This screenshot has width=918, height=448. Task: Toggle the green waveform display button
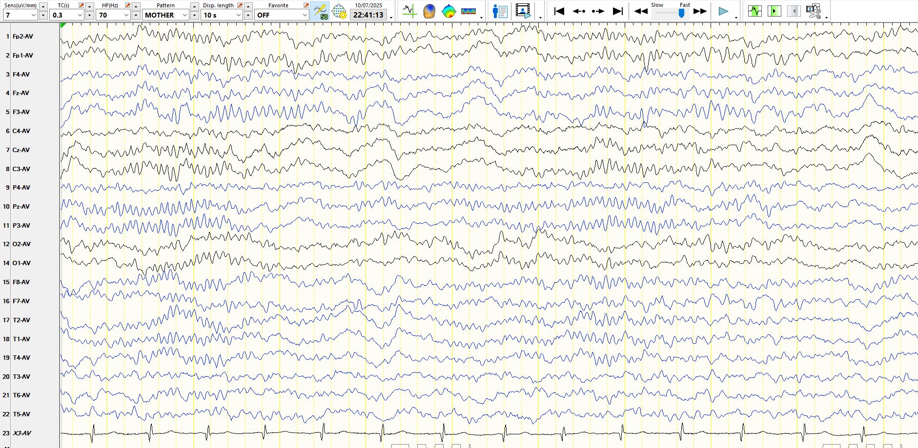pos(755,11)
